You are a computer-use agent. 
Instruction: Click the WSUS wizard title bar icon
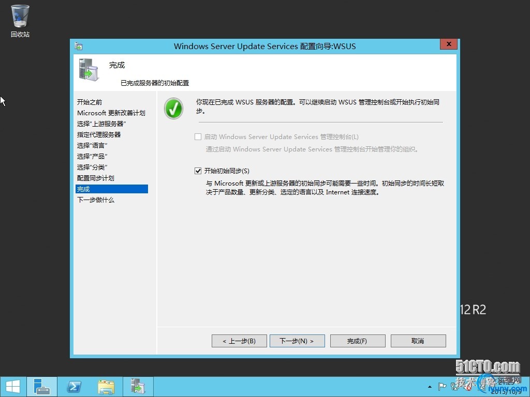point(79,46)
